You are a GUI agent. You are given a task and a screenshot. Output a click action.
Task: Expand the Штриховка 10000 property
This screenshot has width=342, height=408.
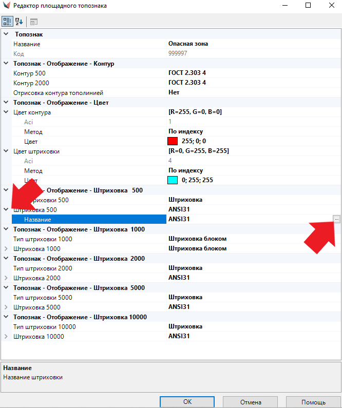pos(6,336)
